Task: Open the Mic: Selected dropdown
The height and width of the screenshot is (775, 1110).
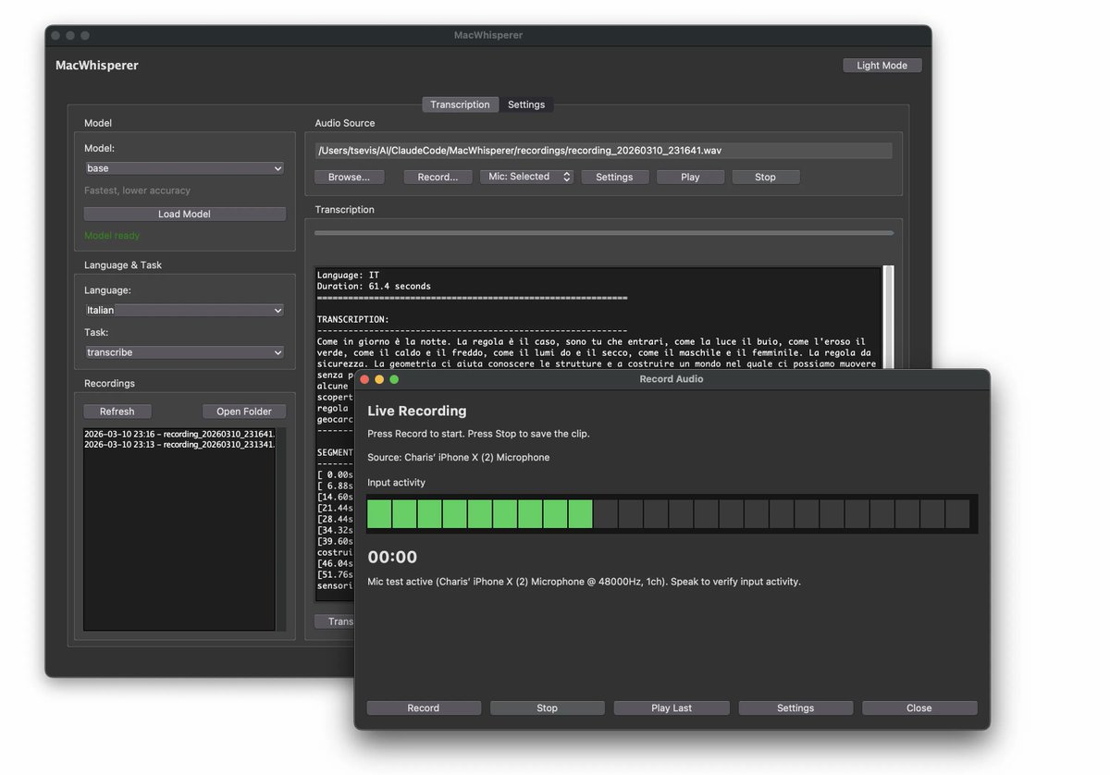Action: tap(526, 177)
